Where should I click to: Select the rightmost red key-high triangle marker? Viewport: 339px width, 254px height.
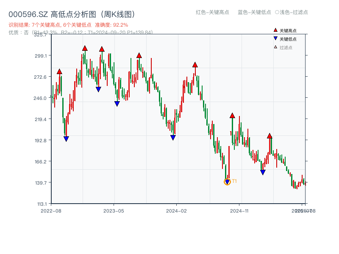tap(270, 136)
